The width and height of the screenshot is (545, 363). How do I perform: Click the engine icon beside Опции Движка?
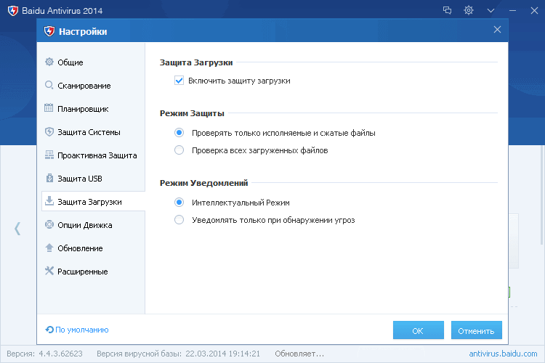49,224
